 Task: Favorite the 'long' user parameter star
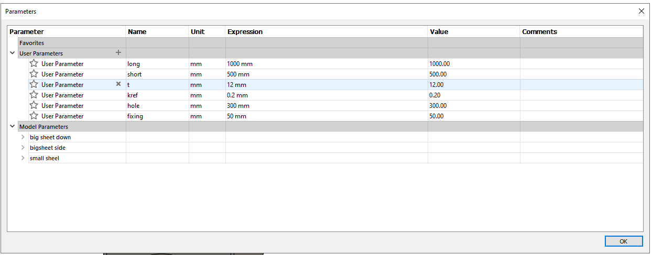click(x=34, y=63)
